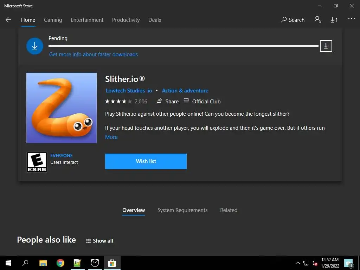
Task: Click the boxed download icon beside the progress bar
Action: coord(326,46)
